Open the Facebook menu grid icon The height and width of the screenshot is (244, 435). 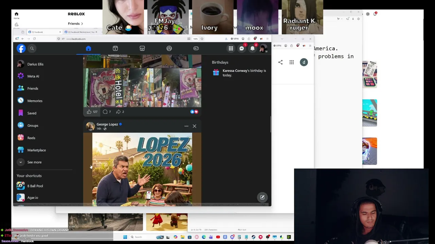pyautogui.click(x=231, y=48)
